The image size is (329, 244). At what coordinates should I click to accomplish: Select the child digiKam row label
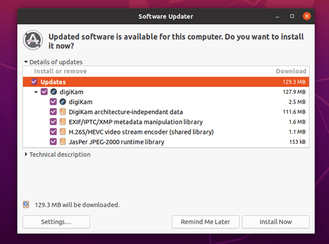pos(81,102)
